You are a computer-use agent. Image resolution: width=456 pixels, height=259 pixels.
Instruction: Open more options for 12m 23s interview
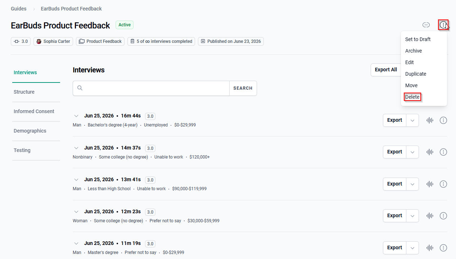[x=443, y=216]
